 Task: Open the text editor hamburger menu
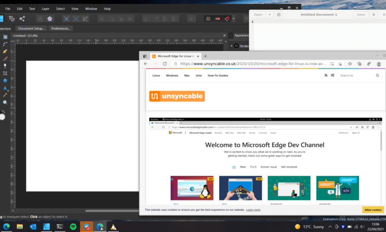point(374,14)
